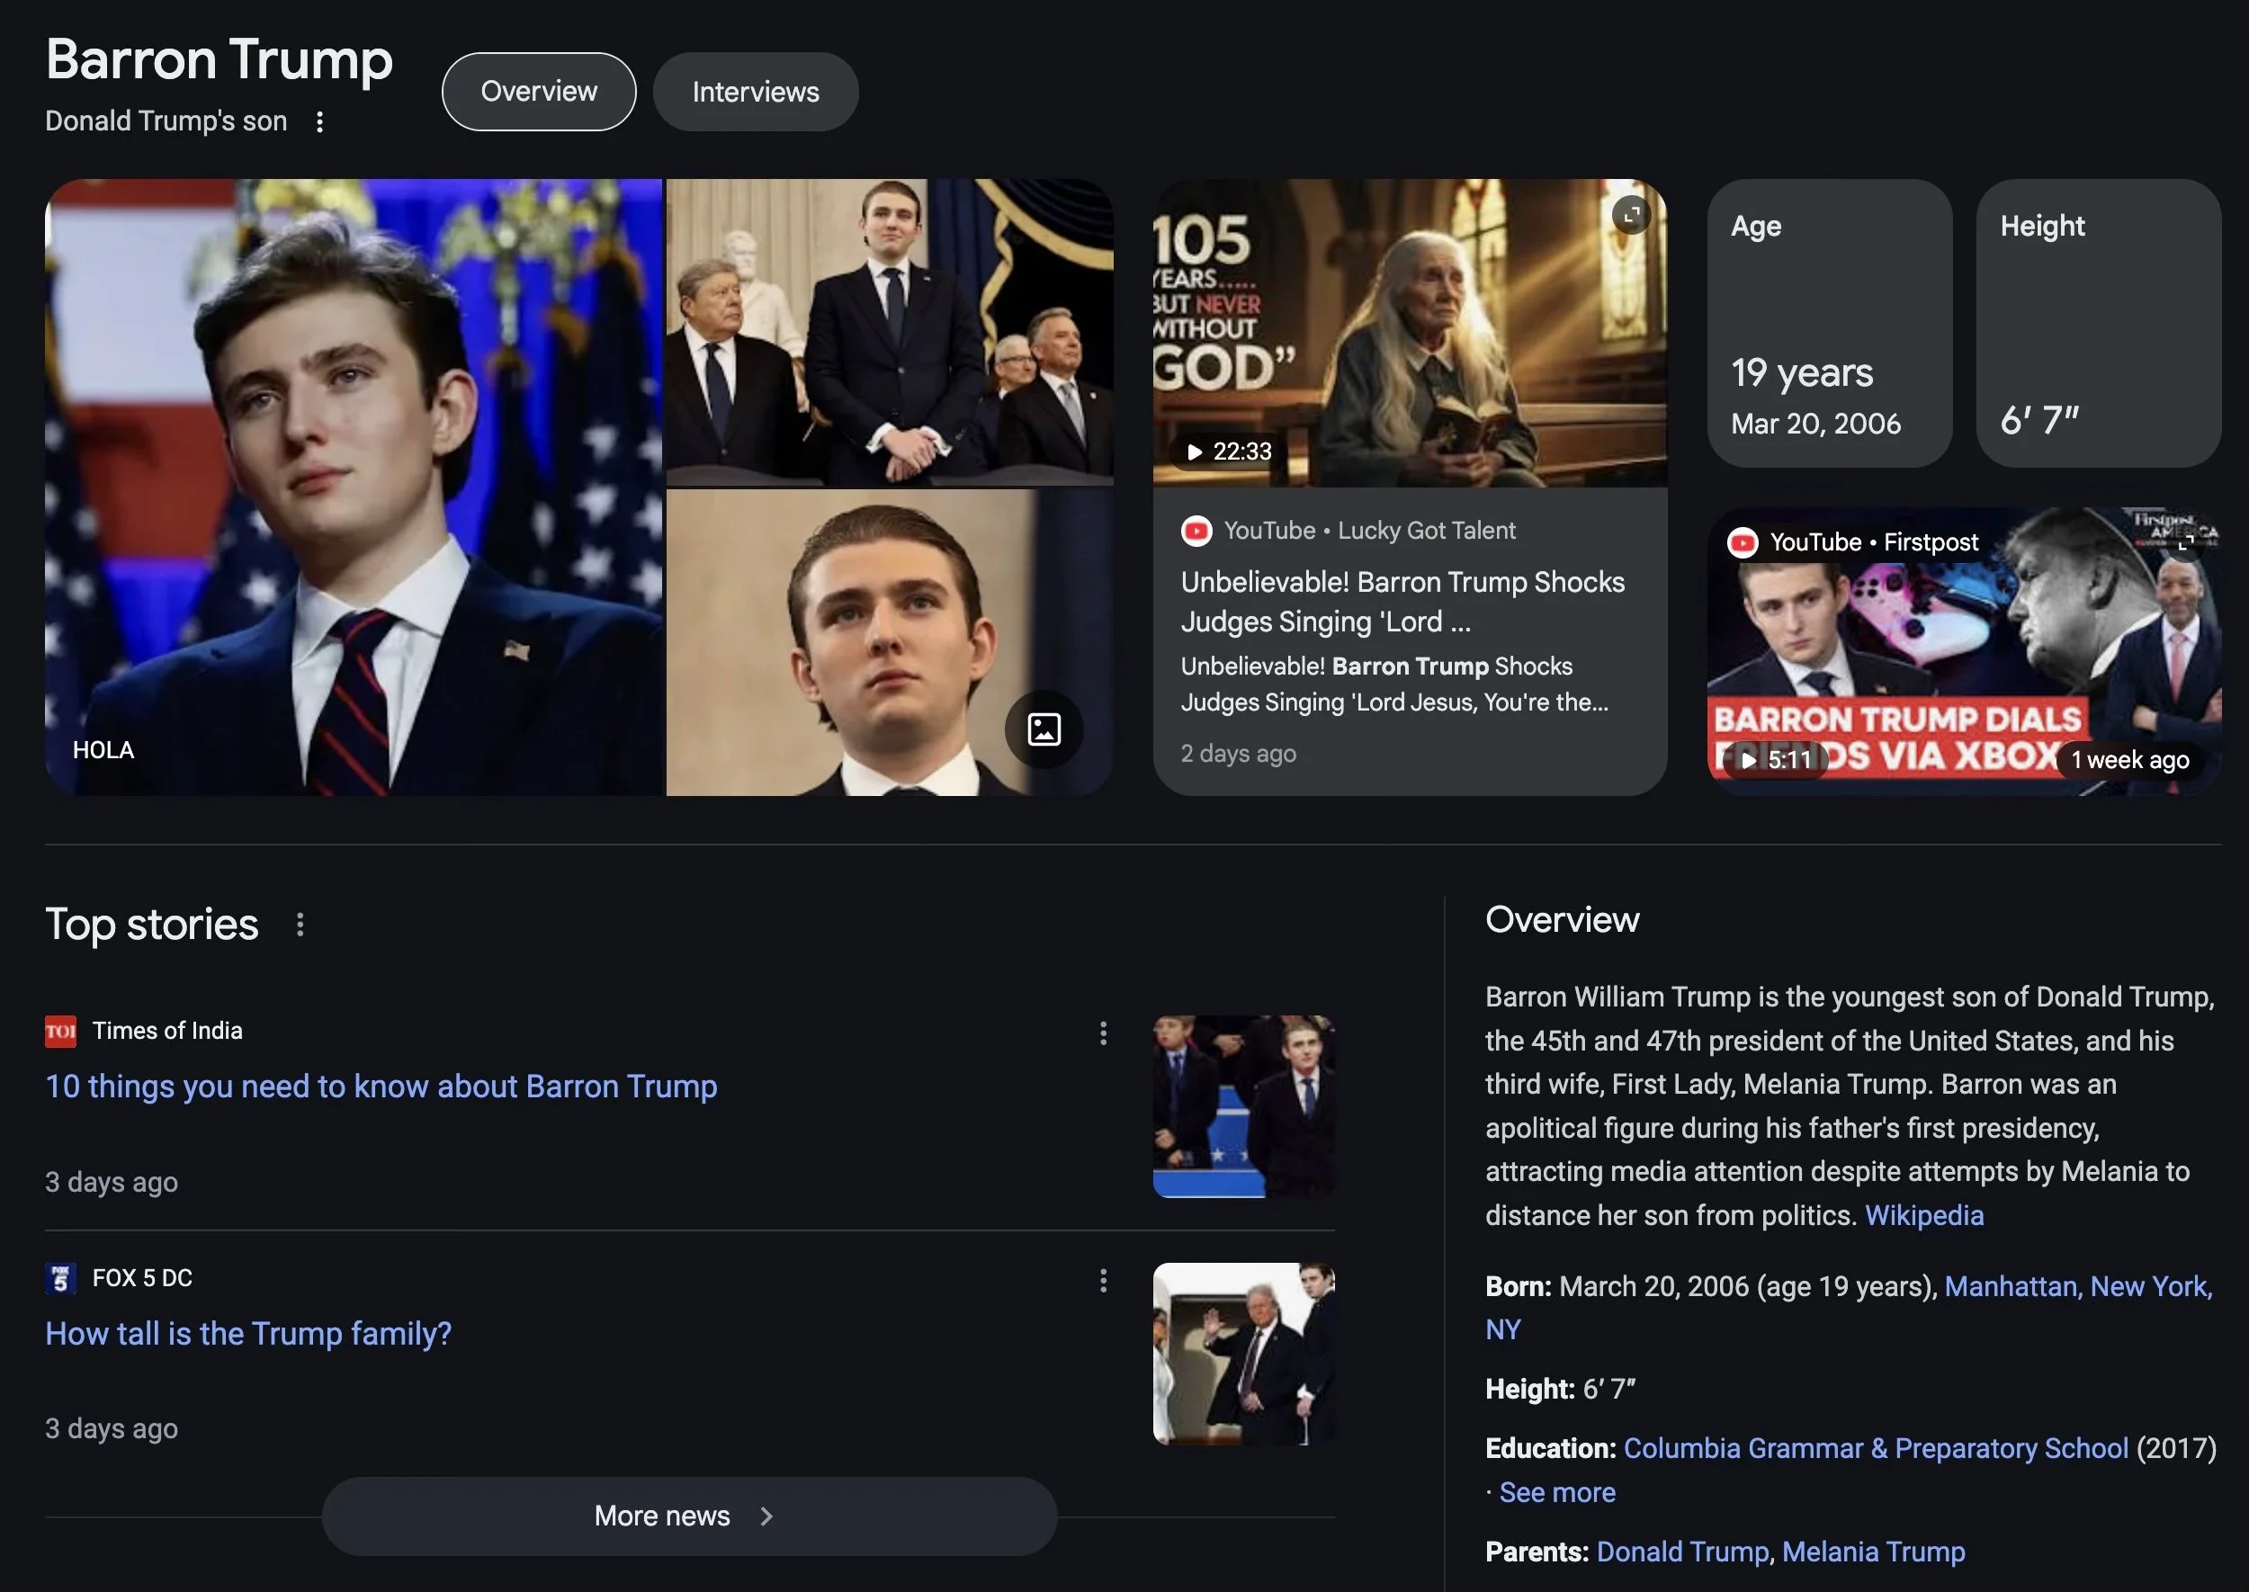Switch to the Interviews tab
Image resolution: width=2249 pixels, height=1592 pixels.
coord(755,92)
